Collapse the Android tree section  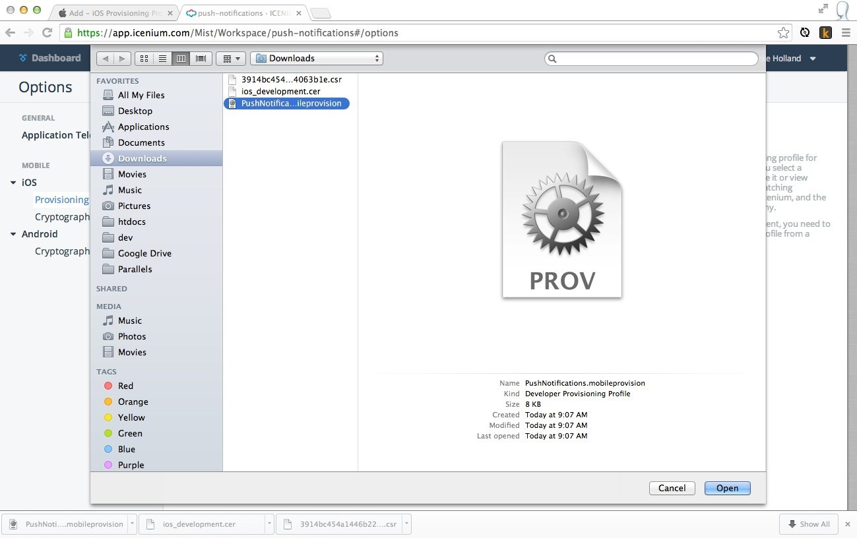[13, 234]
